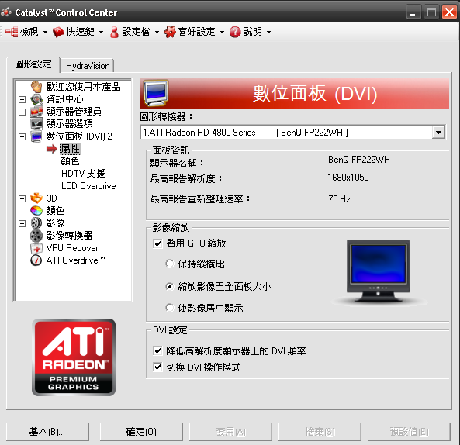Click the 喜好設定 preferences gear icon
This screenshot has width=460, height=445.
(x=170, y=32)
